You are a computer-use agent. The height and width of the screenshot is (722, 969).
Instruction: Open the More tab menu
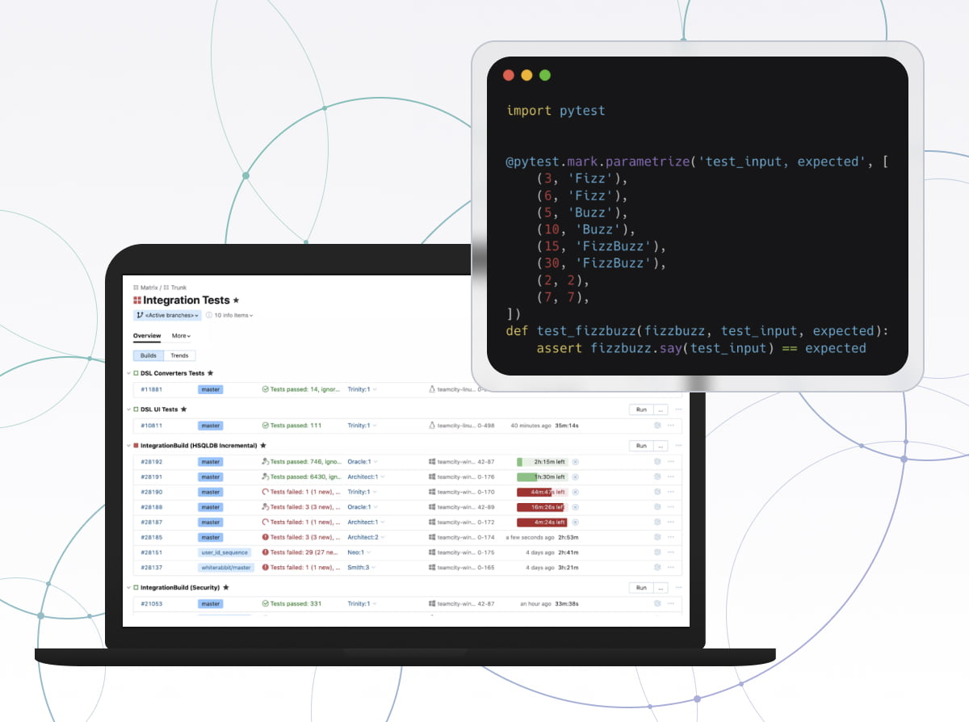pos(181,336)
